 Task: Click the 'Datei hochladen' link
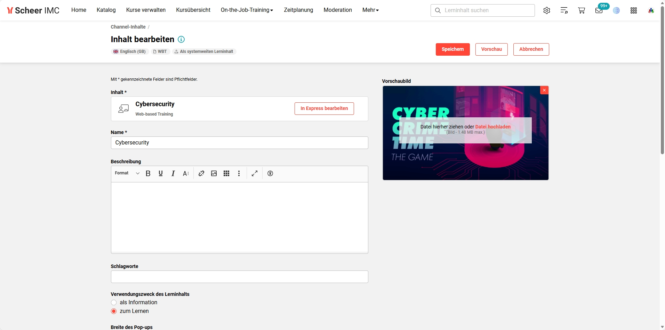[x=493, y=127]
